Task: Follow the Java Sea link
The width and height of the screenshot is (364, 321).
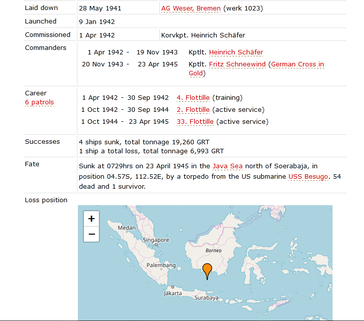Action: [228, 166]
